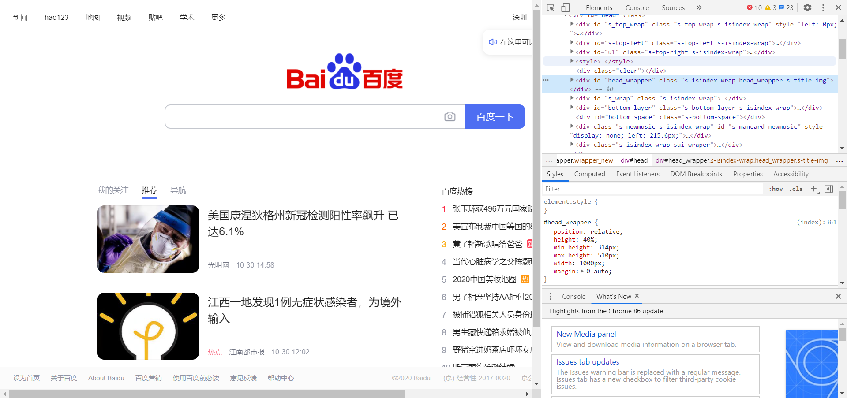Viewport: 847px width, 398px height.
Task: Click the red error count badge
Action: 754,7
